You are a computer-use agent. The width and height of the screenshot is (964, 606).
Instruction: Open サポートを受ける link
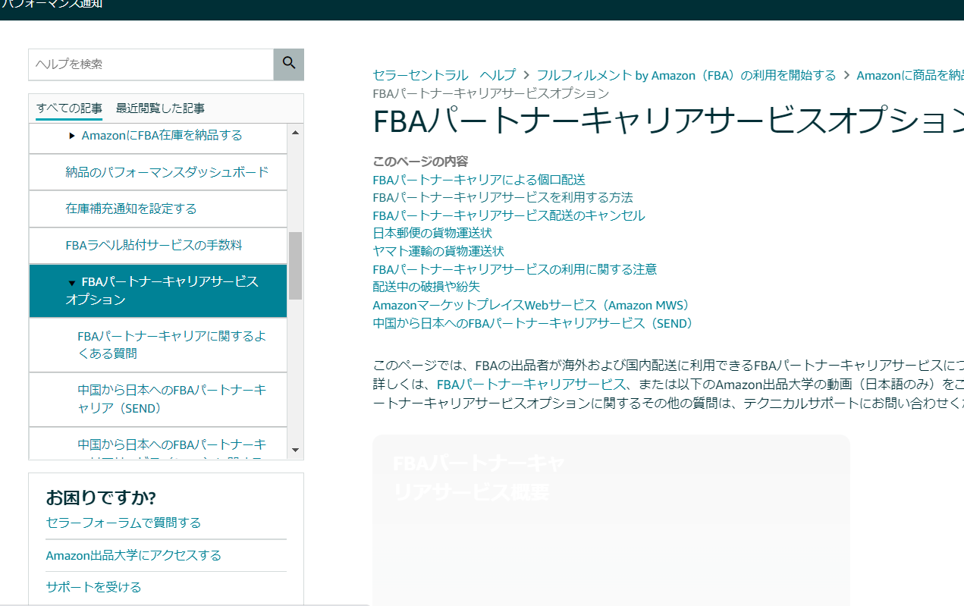(93, 587)
